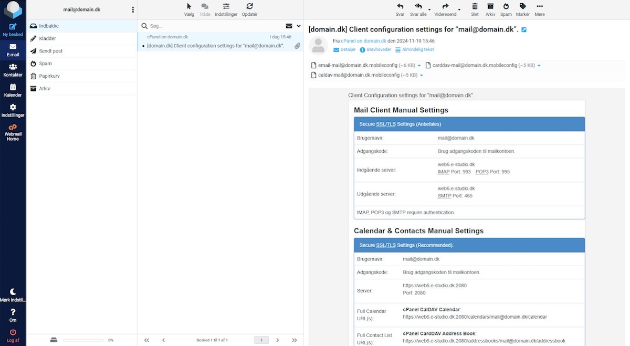630x346 pixels.
Task: Switch to Almindelig tekst plain text view
Action: [x=414, y=49]
